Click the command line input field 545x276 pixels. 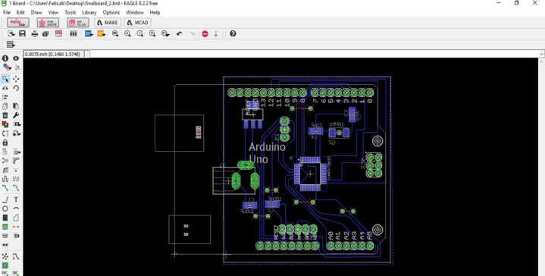pyautogui.click(x=314, y=55)
